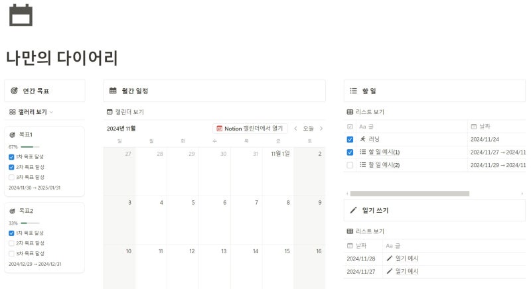
Task: Click the 나만의 다이어리 page title
Action: pos(62,58)
